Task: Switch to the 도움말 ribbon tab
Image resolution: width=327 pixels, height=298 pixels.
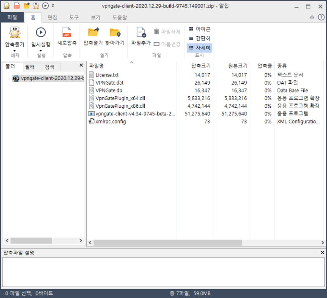Action: [120, 17]
